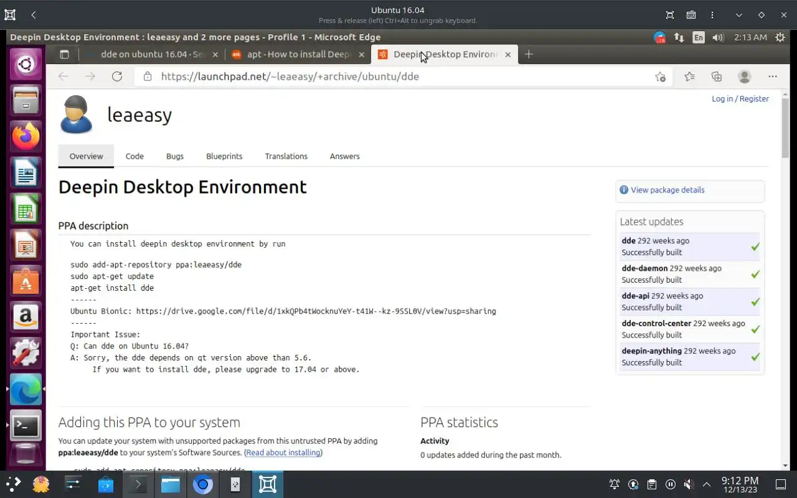The height and width of the screenshot is (498, 797).
Task: Close the 'dde on ubuntu 16.04' tab
Action: pyautogui.click(x=215, y=54)
